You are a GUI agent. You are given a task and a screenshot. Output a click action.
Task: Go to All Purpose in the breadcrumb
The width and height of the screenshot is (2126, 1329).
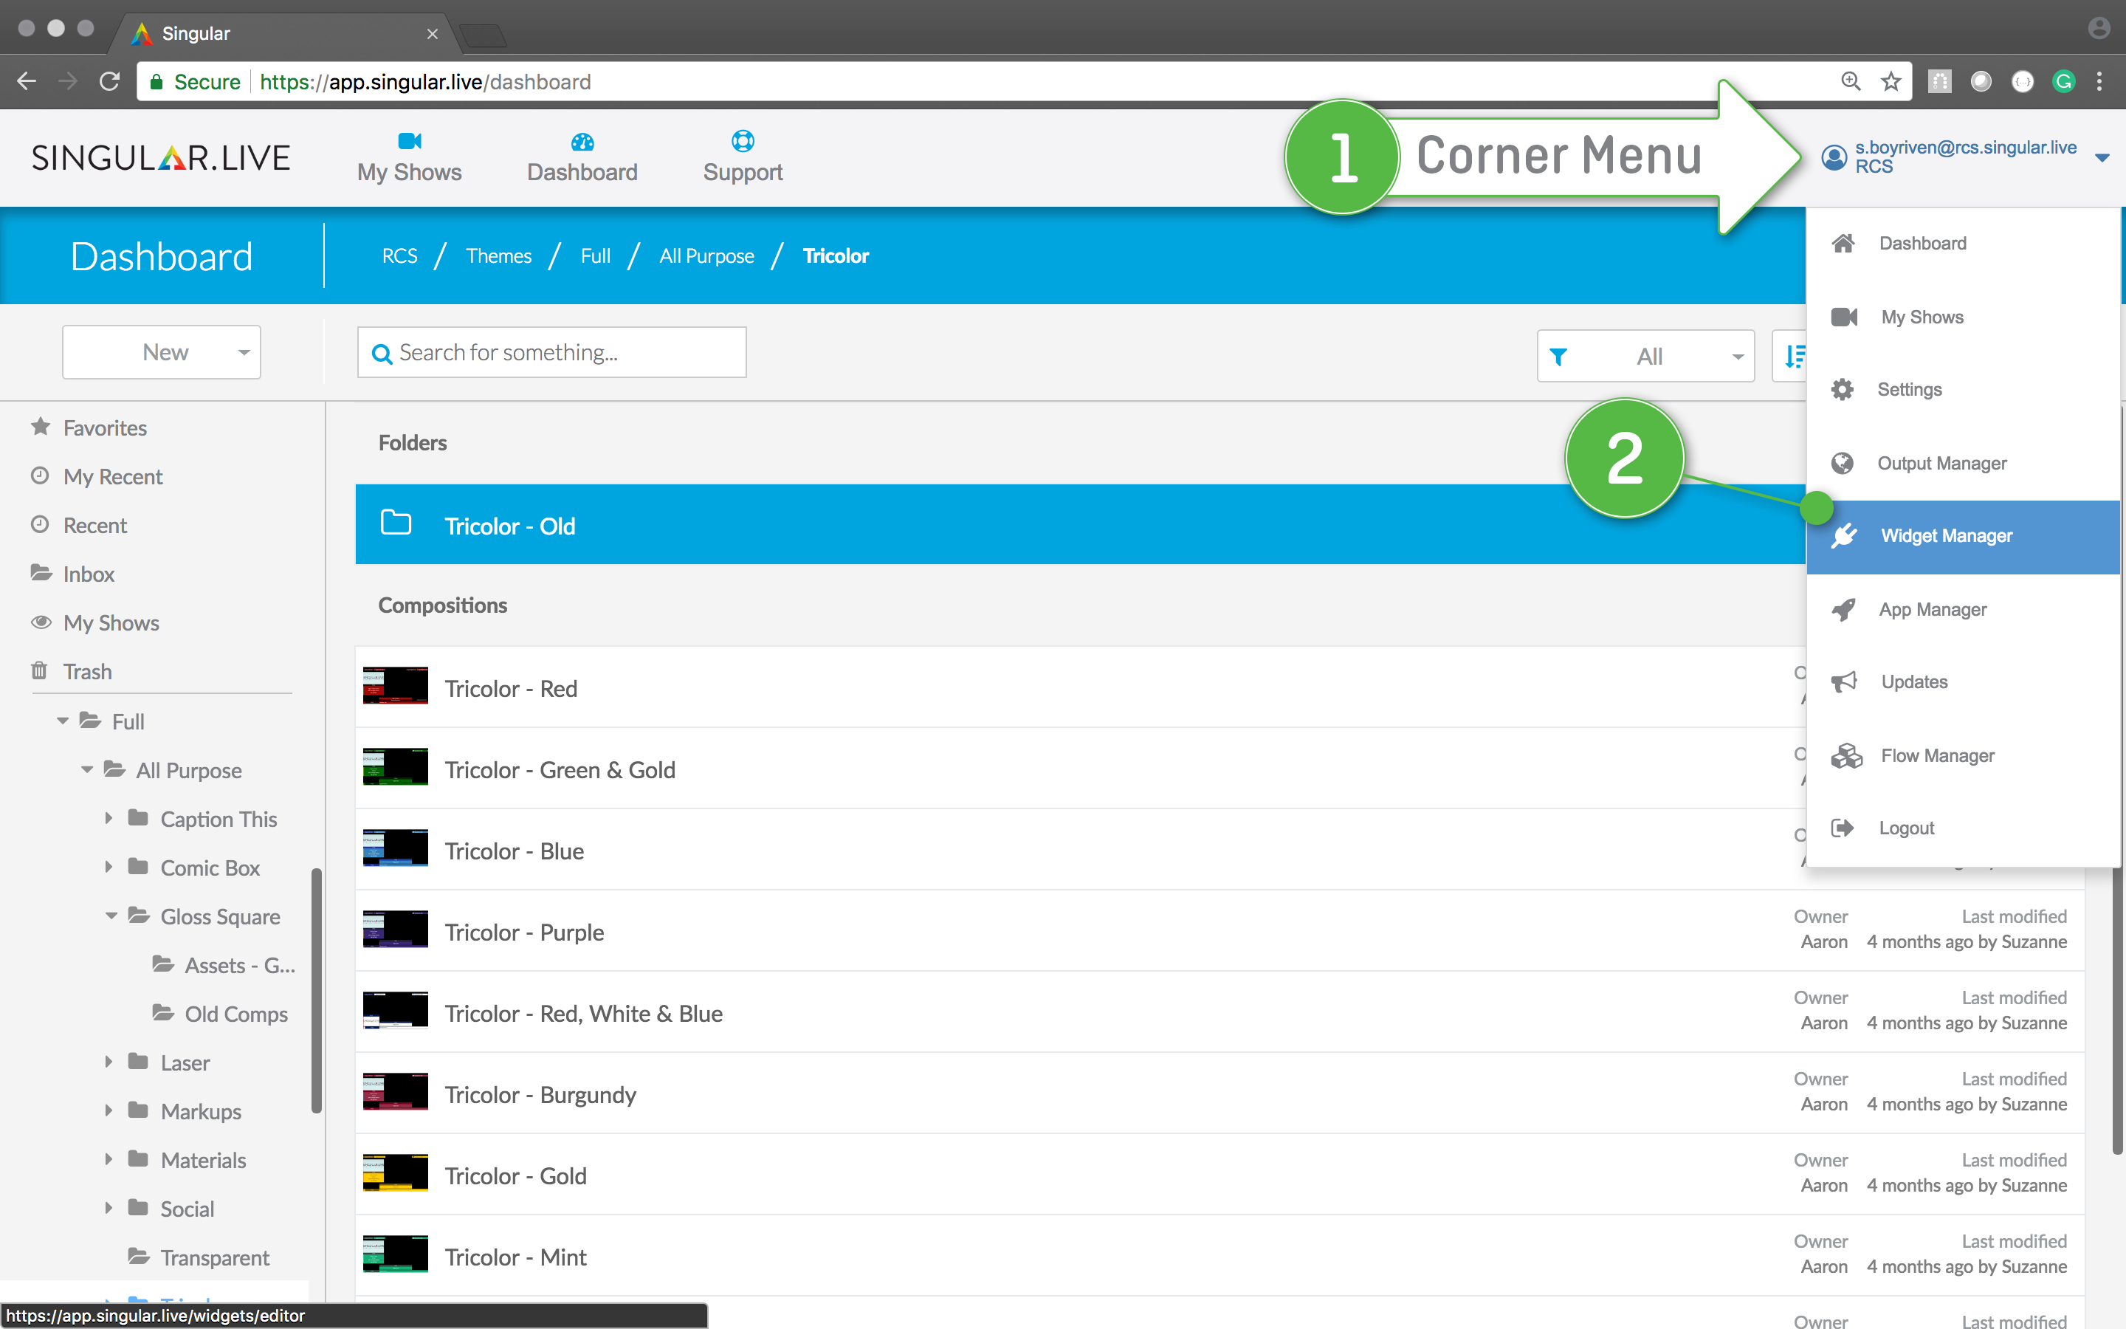point(706,255)
